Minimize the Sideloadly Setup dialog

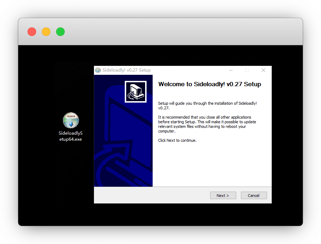coord(231,70)
